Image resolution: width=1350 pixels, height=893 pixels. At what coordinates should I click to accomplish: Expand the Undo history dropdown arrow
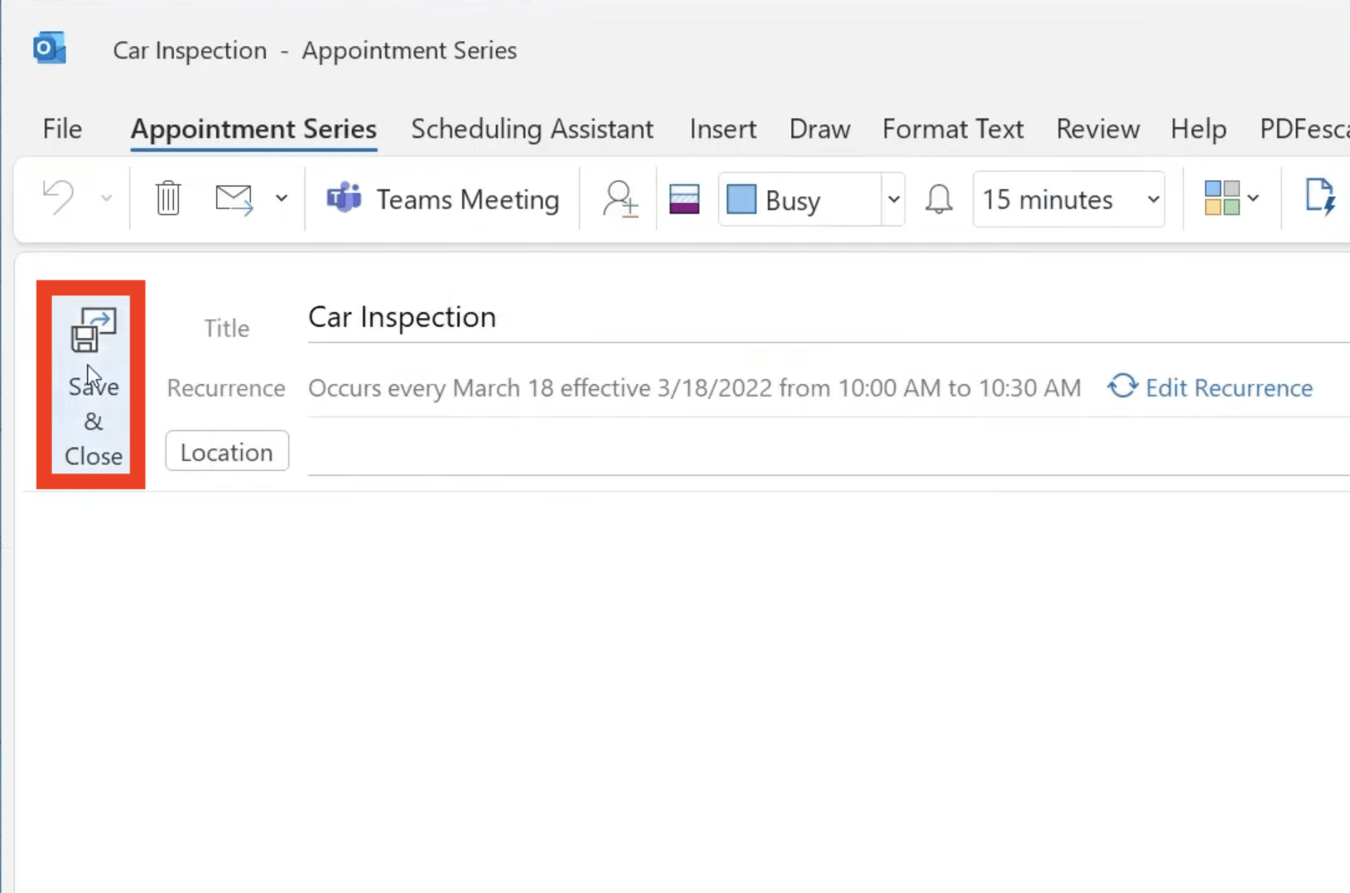coord(106,199)
